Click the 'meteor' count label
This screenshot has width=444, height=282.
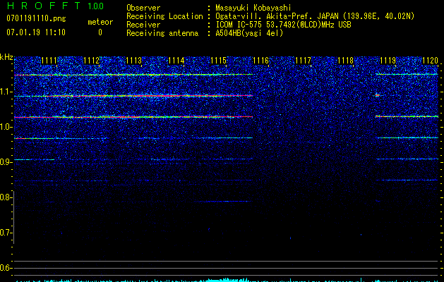100,22
